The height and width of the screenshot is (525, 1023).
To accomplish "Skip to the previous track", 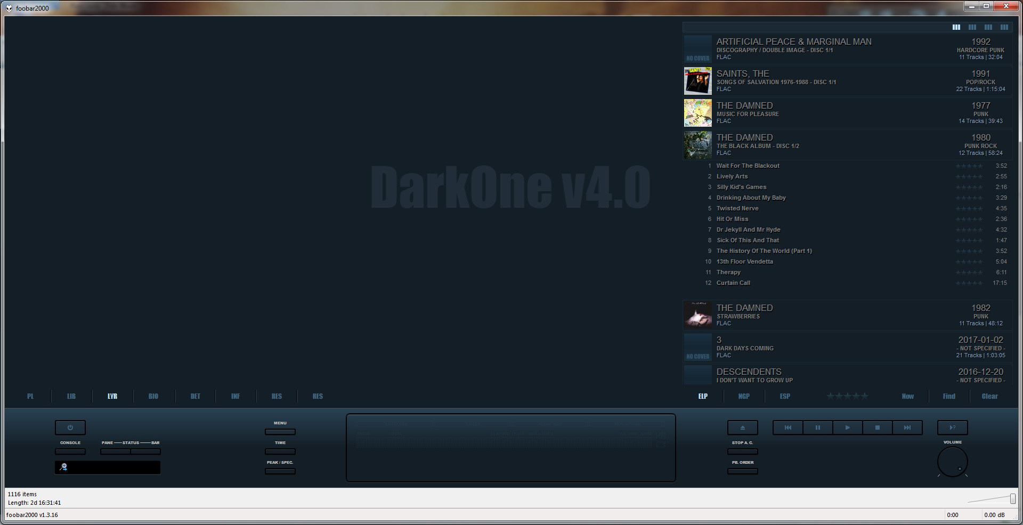I will click(787, 428).
